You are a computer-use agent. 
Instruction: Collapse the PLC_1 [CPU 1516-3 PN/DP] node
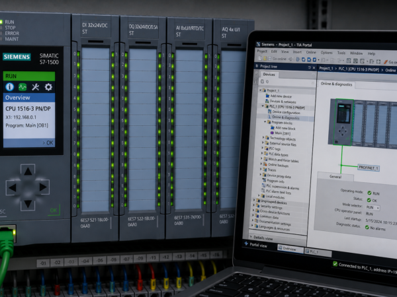click(x=263, y=106)
